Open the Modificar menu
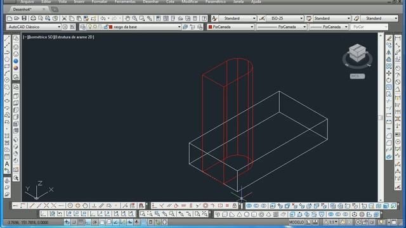Viewport: 406px width, 228px height. [190, 1]
